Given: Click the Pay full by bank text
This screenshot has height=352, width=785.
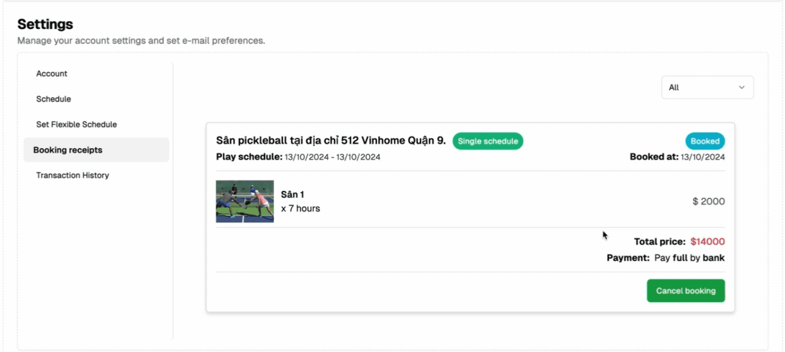Looking at the screenshot, I should 689,258.
